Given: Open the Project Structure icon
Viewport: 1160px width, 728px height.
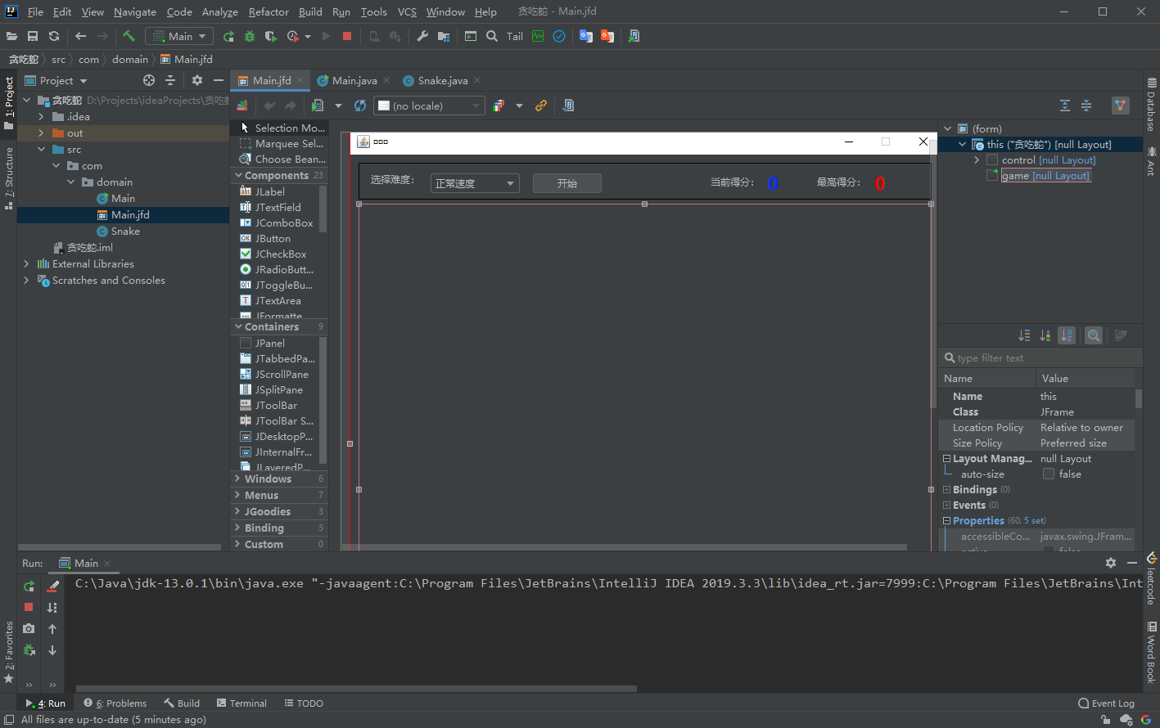Looking at the screenshot, I should tap(444, 36).
